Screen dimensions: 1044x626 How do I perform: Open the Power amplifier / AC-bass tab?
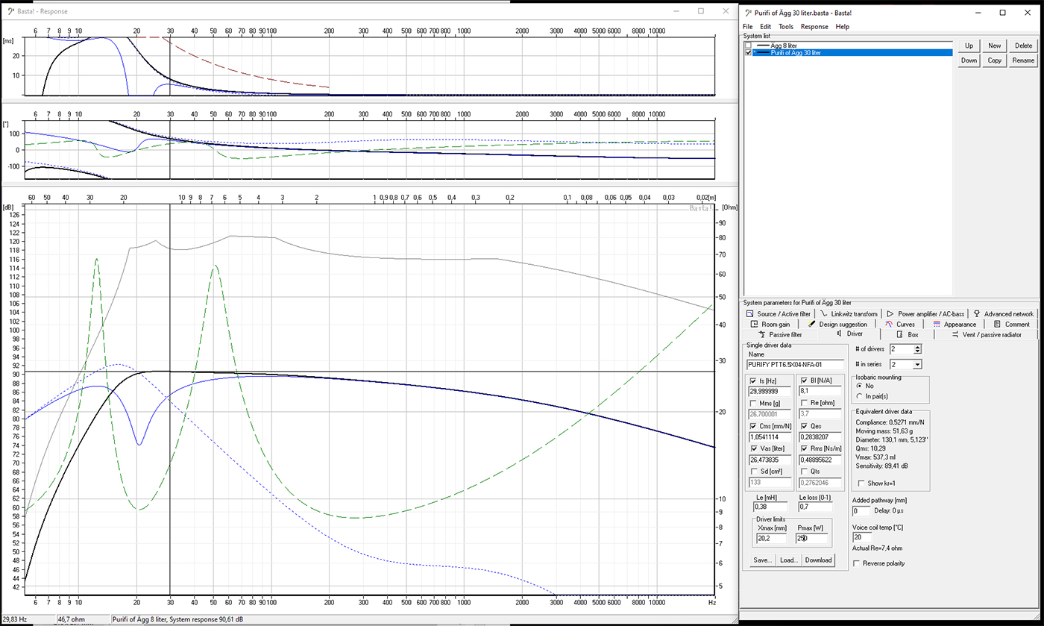click(x=925, y=314)
